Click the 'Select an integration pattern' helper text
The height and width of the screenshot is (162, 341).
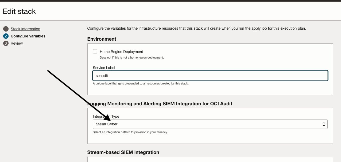pyautogui.click(x=130, y=132)
